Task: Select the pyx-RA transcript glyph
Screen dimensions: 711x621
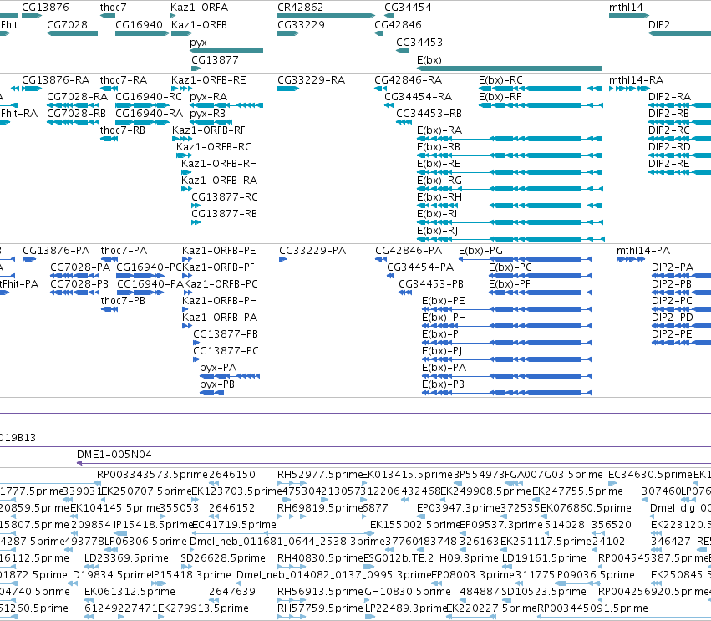Action: click(226, 105)
